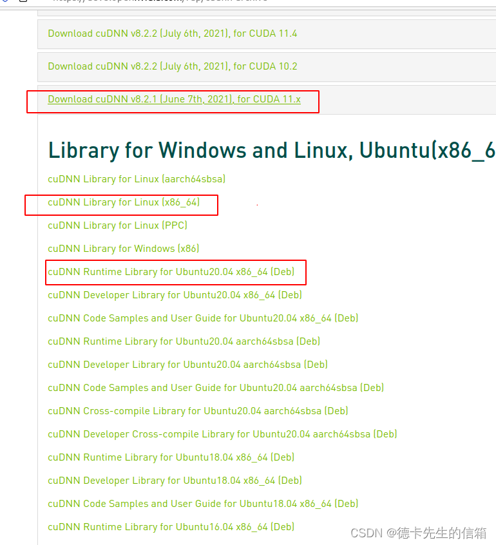
Task: Download cuDNN Runtime Library Ubuntu18.04 x86_64 Deb
Action: (x=171, y=457)
